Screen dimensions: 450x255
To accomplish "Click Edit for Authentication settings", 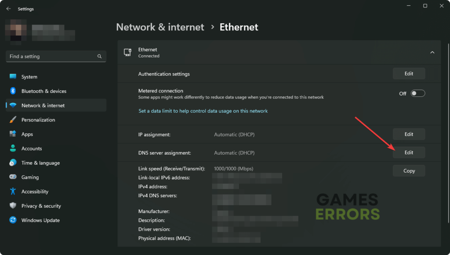I will pyautogui.click(x=409, y=74).
